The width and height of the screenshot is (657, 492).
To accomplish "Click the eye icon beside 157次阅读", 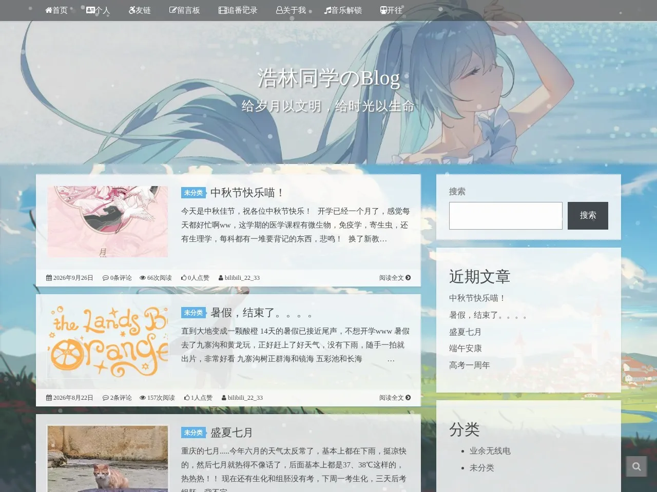I will point(143,398).
